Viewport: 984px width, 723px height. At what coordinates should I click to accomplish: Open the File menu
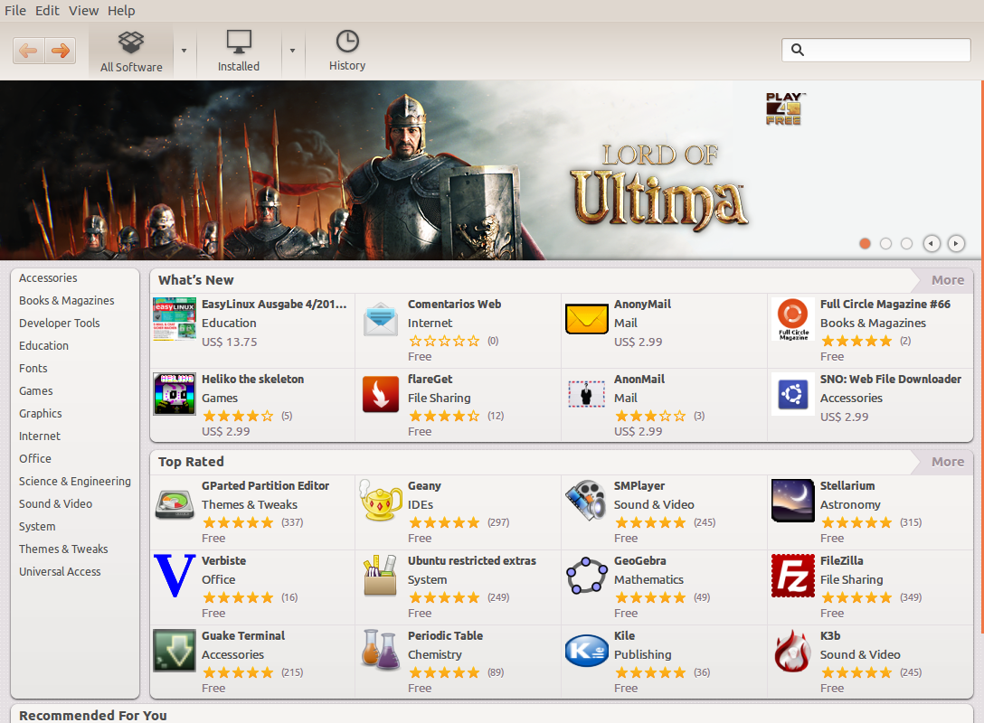[15, 11]
